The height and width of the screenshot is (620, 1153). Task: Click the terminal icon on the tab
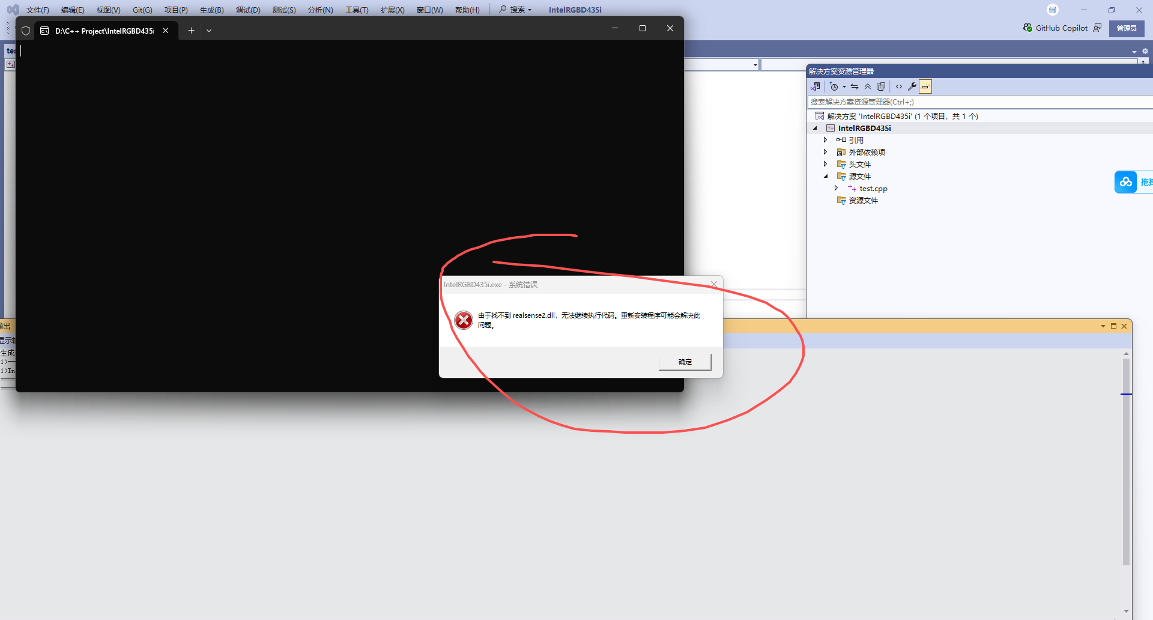44,31
